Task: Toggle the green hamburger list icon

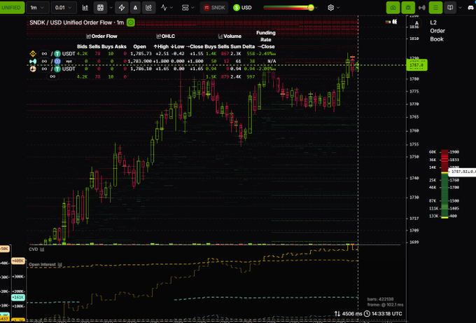Action: point(435,8)
